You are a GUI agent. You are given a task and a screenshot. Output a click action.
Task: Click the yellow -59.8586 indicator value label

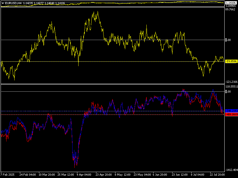[231, 61]
